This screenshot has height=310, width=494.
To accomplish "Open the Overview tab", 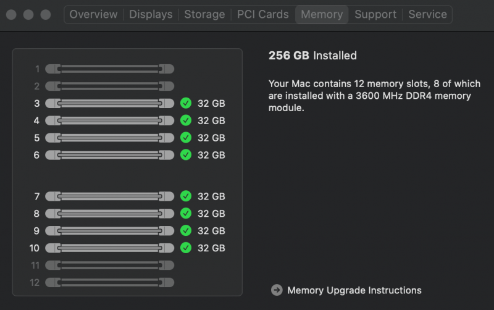I will (x=93, y=14).
